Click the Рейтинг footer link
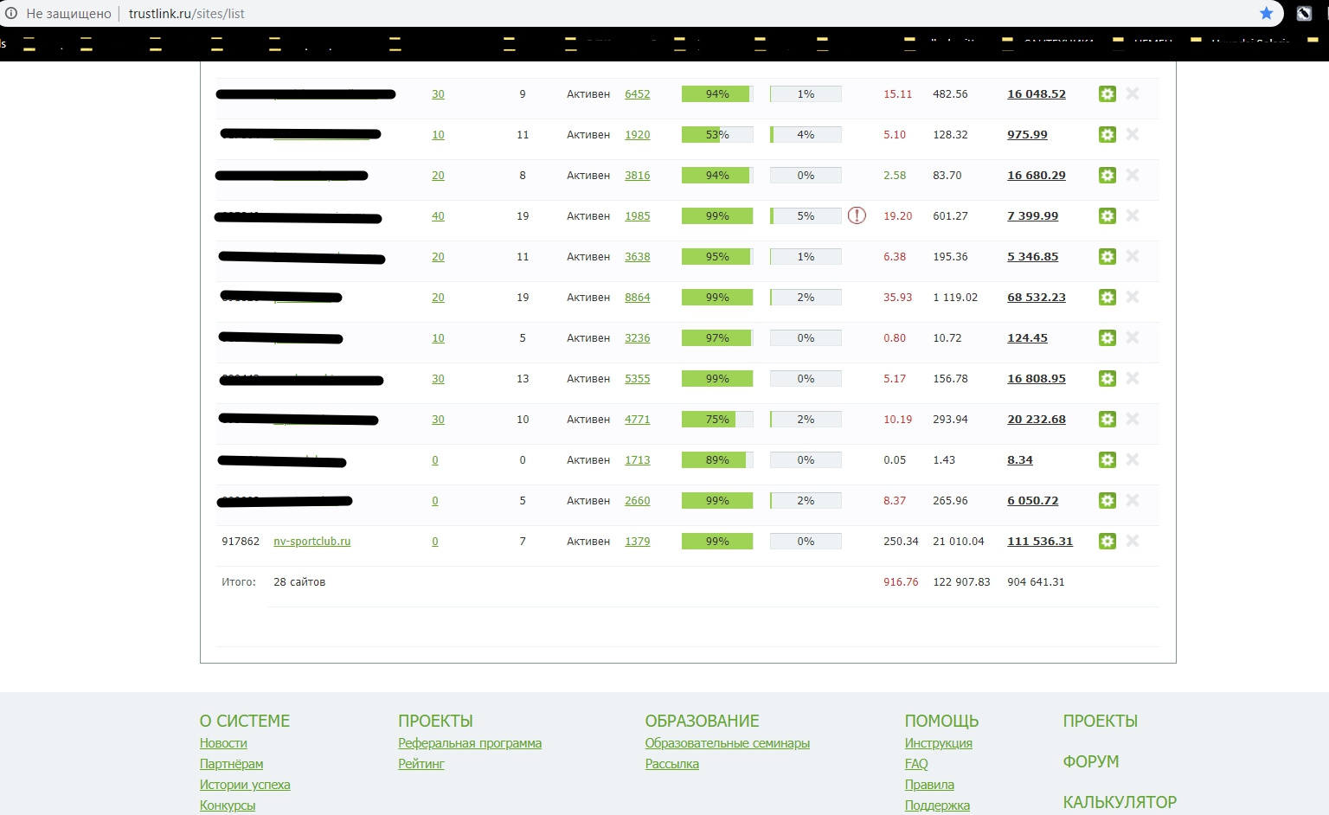Viewport: 1329px width, 815px height. 421,764
